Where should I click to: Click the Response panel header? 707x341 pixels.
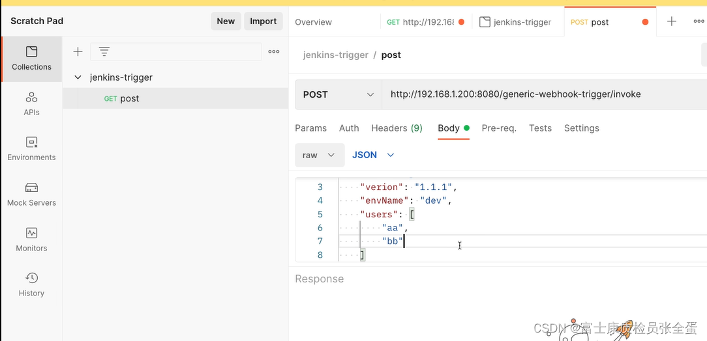click(319, 279)
